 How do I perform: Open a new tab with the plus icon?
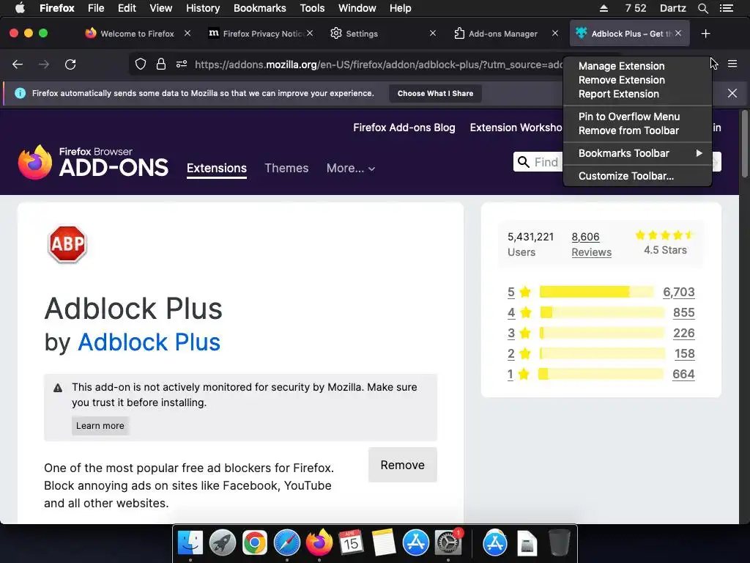pyautogui.click(x=705, y=34)
